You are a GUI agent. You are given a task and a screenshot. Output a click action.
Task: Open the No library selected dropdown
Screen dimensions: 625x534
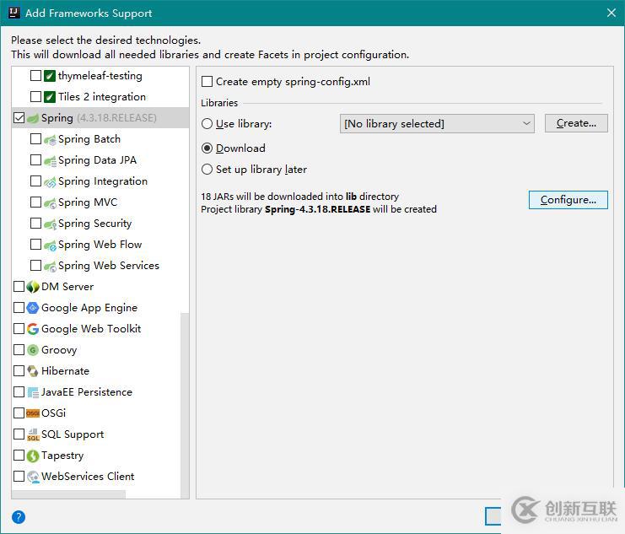click(x=437, y=124)
